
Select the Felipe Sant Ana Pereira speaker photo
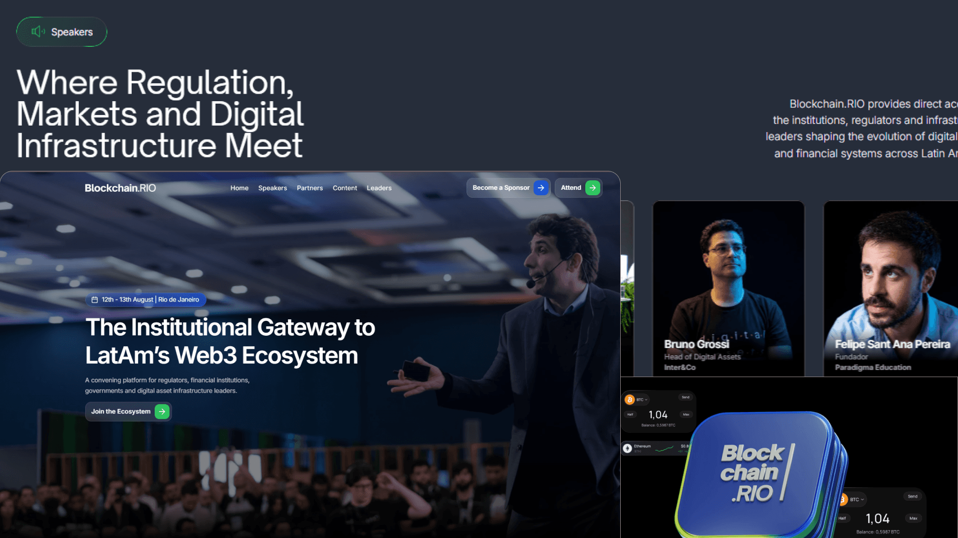pyautogui.click(x=891, y=288)
